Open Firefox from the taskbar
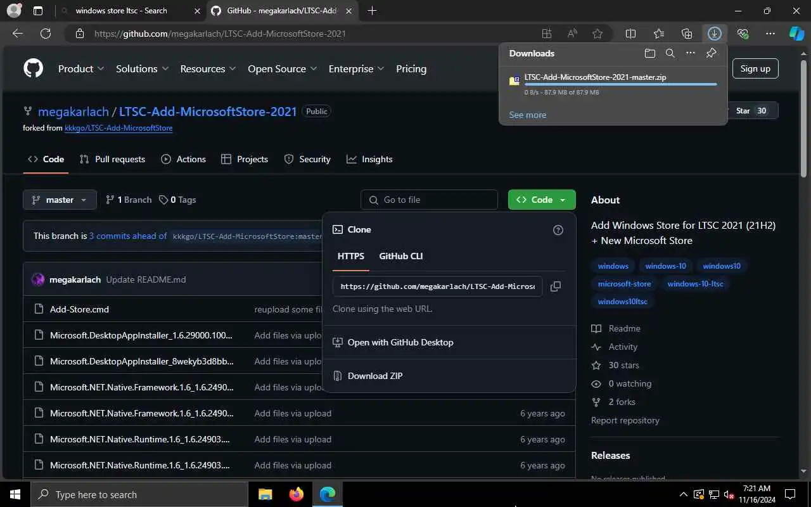811x507 pixels. pos(296,494)
